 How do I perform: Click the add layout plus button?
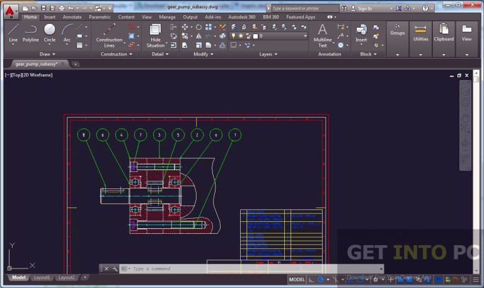(x=85, y=277)
